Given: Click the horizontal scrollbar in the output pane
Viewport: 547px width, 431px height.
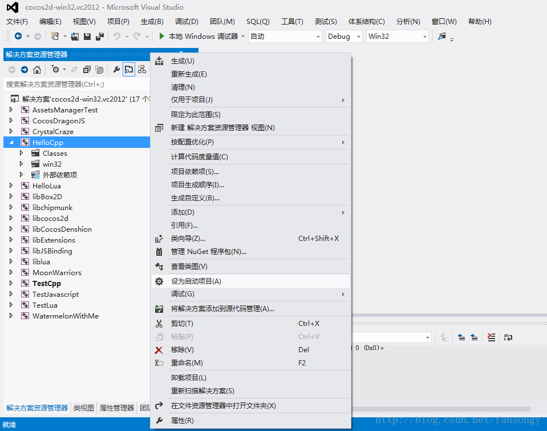Looking at the screenshot, I should (x=441, y=409).
